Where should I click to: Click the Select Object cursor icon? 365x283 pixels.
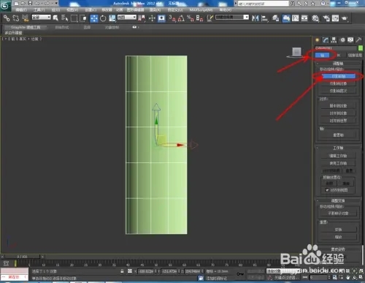pyautogui.click(x=55, y=18)
